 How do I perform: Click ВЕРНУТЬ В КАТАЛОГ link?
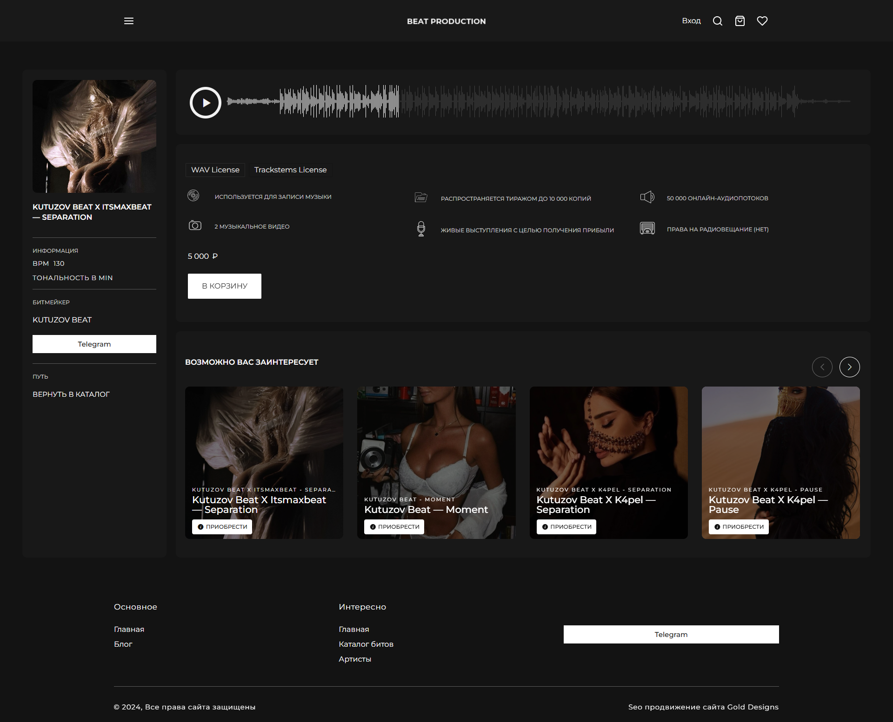point(71,394)
